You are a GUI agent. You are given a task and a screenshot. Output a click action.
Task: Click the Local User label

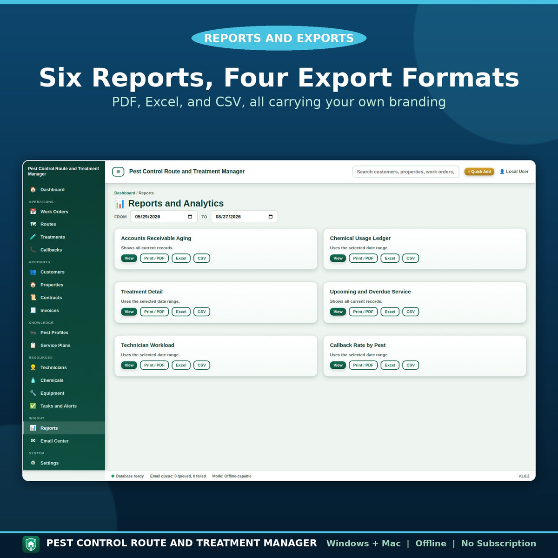pyautogui.click(x=517, y=172)
